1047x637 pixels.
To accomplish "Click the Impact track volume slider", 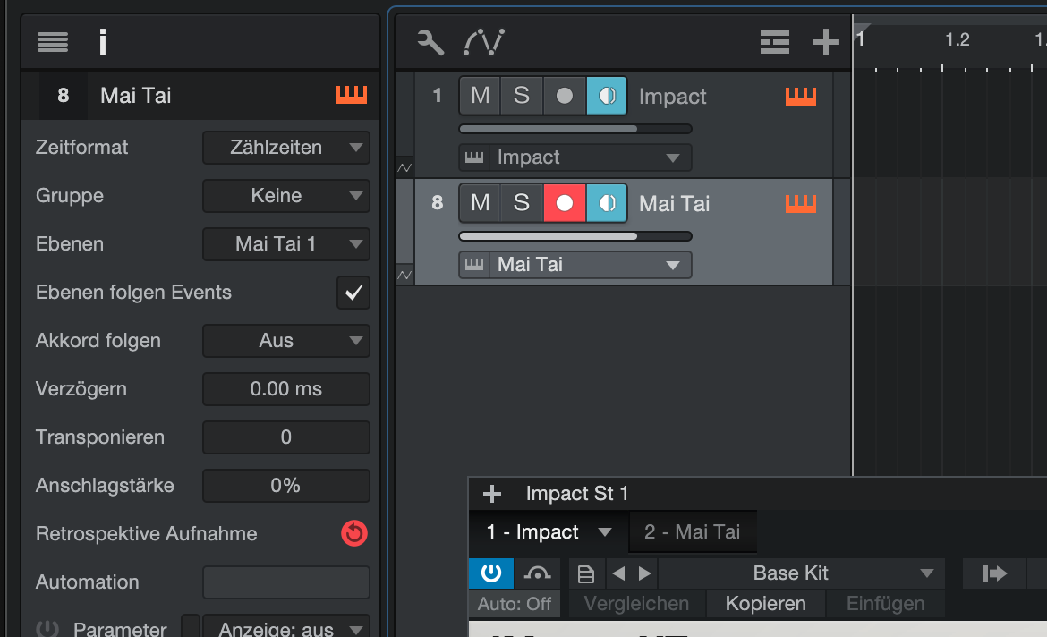I will (575, 129).
